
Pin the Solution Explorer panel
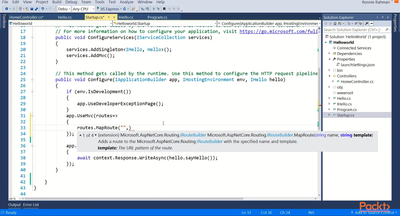point(383,17)
